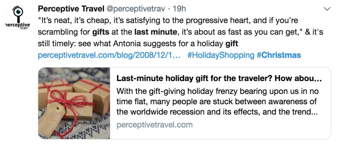Open the wrapped gift boxes card thumbnail
This screenshot has width=337, height=145.
(74, 103)
